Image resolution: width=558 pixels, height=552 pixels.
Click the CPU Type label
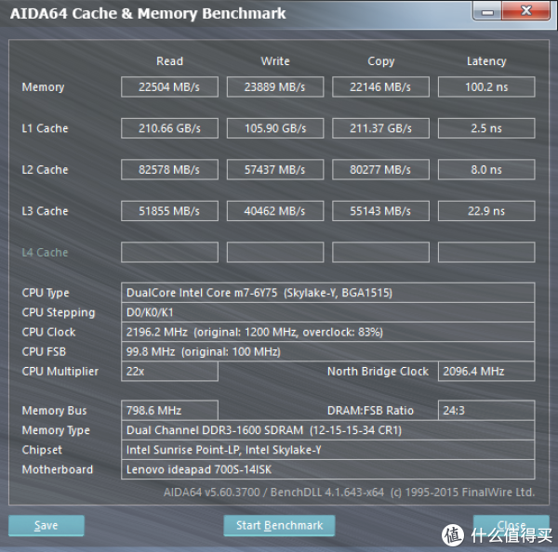pyautogui.click(x=46, y=293)
